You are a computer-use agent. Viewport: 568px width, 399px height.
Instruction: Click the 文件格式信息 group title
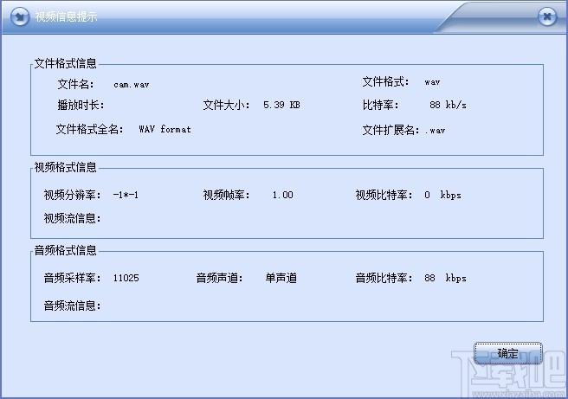point(66,63)
